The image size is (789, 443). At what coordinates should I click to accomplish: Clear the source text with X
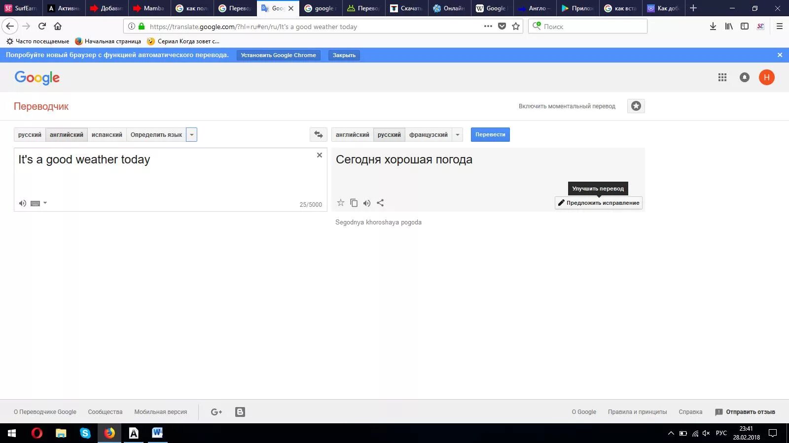click(x=320, y=155)
